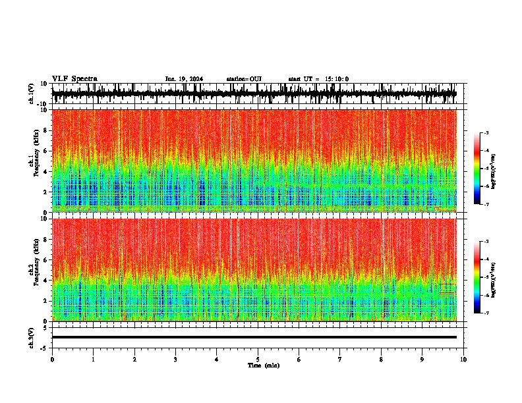Viewport: 522px width, 403px height.
Task: Click the "VLF Spectra" plot title
Action: tap(74, 79)
